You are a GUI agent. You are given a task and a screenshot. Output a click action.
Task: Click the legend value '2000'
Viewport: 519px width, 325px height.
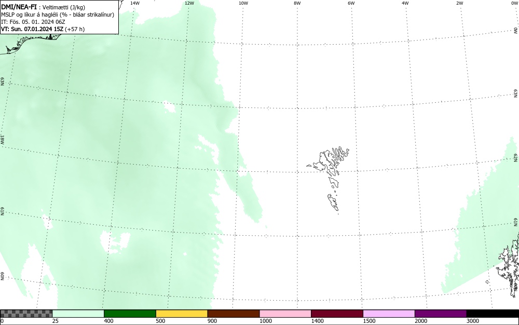[421, 321]
